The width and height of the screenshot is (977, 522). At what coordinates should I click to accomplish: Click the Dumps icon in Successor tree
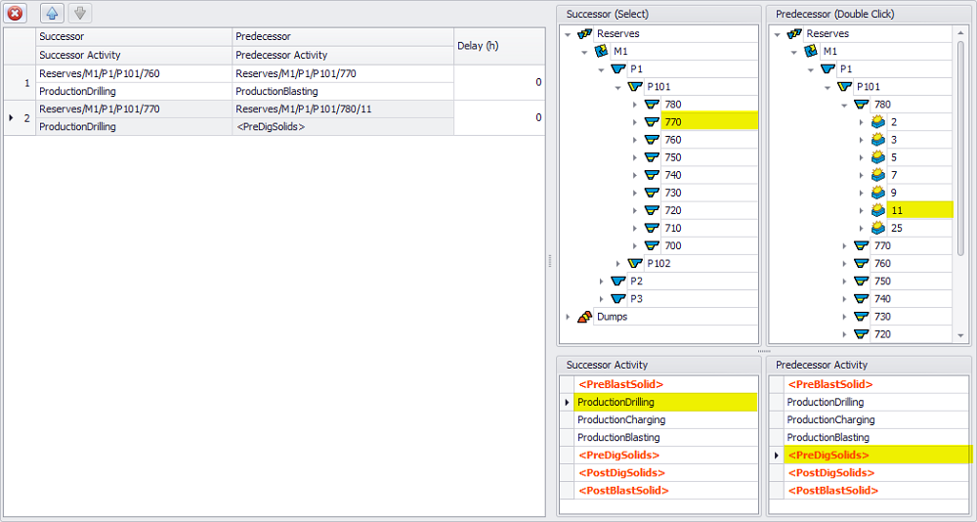586,317
